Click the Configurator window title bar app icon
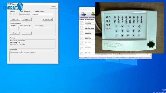166x93 pixels. (80, 8)
